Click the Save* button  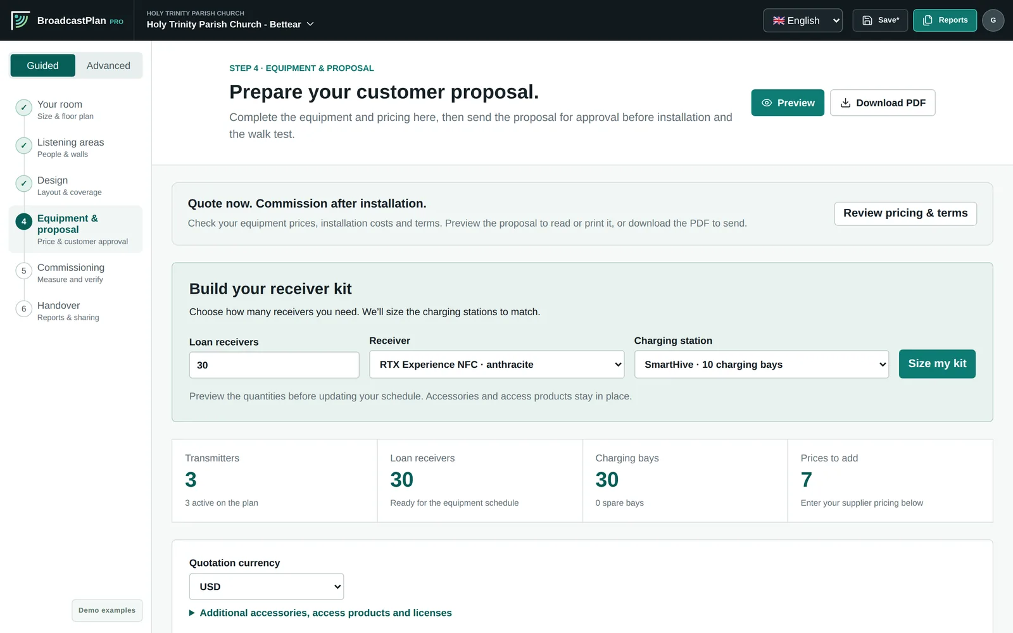coord(880,20)
